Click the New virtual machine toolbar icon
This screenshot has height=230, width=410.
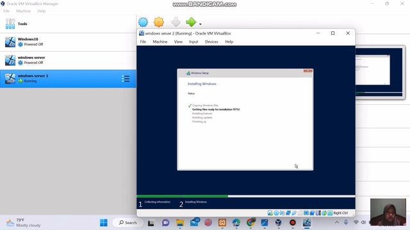pos(143,22)
